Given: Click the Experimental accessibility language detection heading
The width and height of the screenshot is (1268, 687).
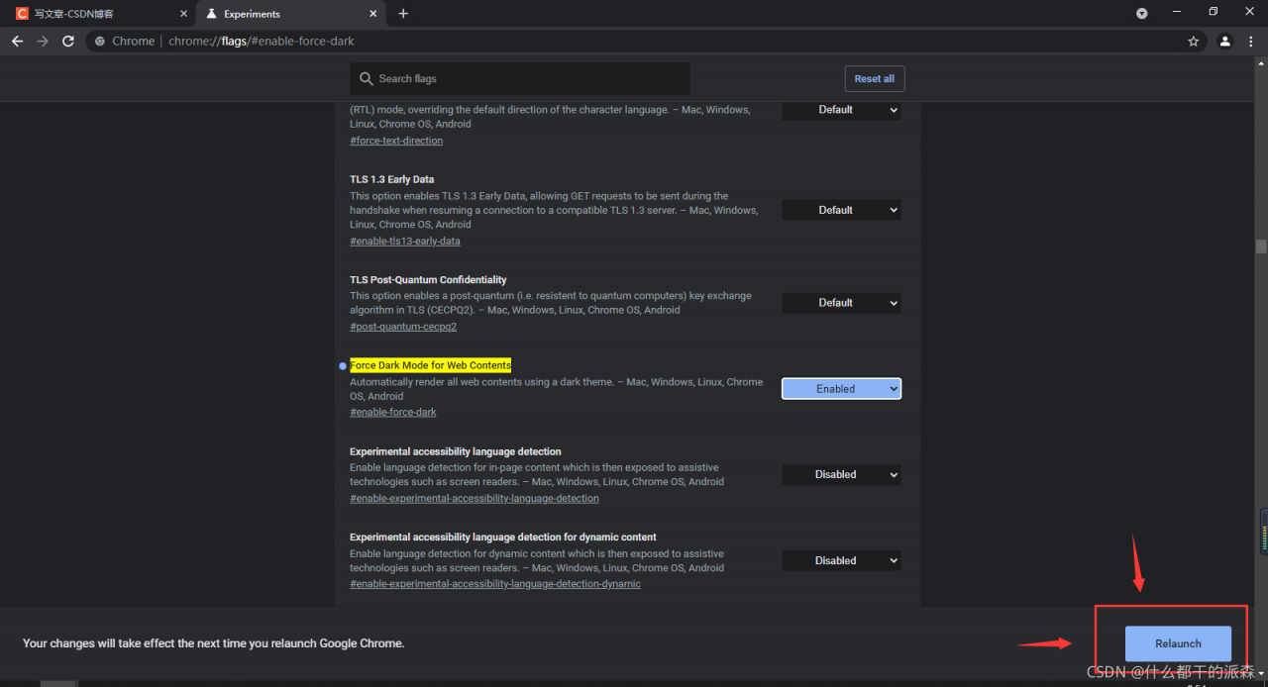Looking at the screenshot, I should [x=456, y=451].
